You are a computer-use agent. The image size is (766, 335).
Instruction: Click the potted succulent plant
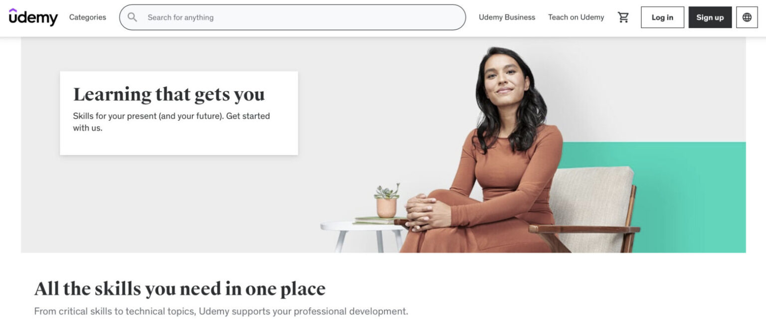(x=387, y=200)
